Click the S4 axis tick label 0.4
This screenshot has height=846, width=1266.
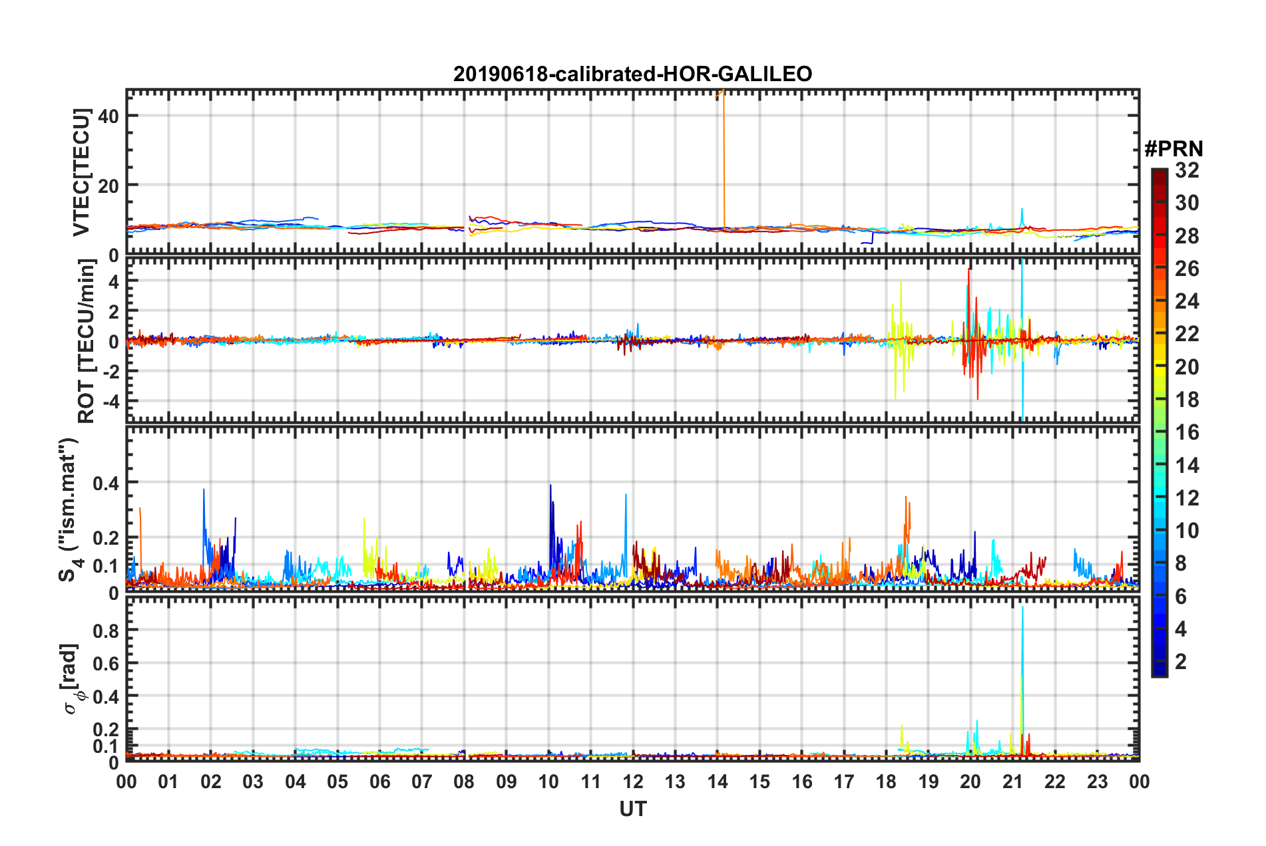[x=106, y=483]
